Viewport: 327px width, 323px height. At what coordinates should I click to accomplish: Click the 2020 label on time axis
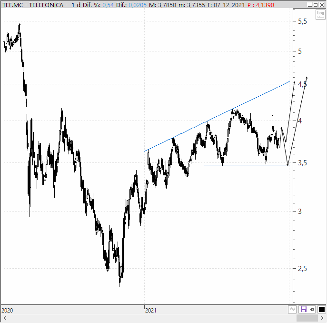click(x=7, y=311)
